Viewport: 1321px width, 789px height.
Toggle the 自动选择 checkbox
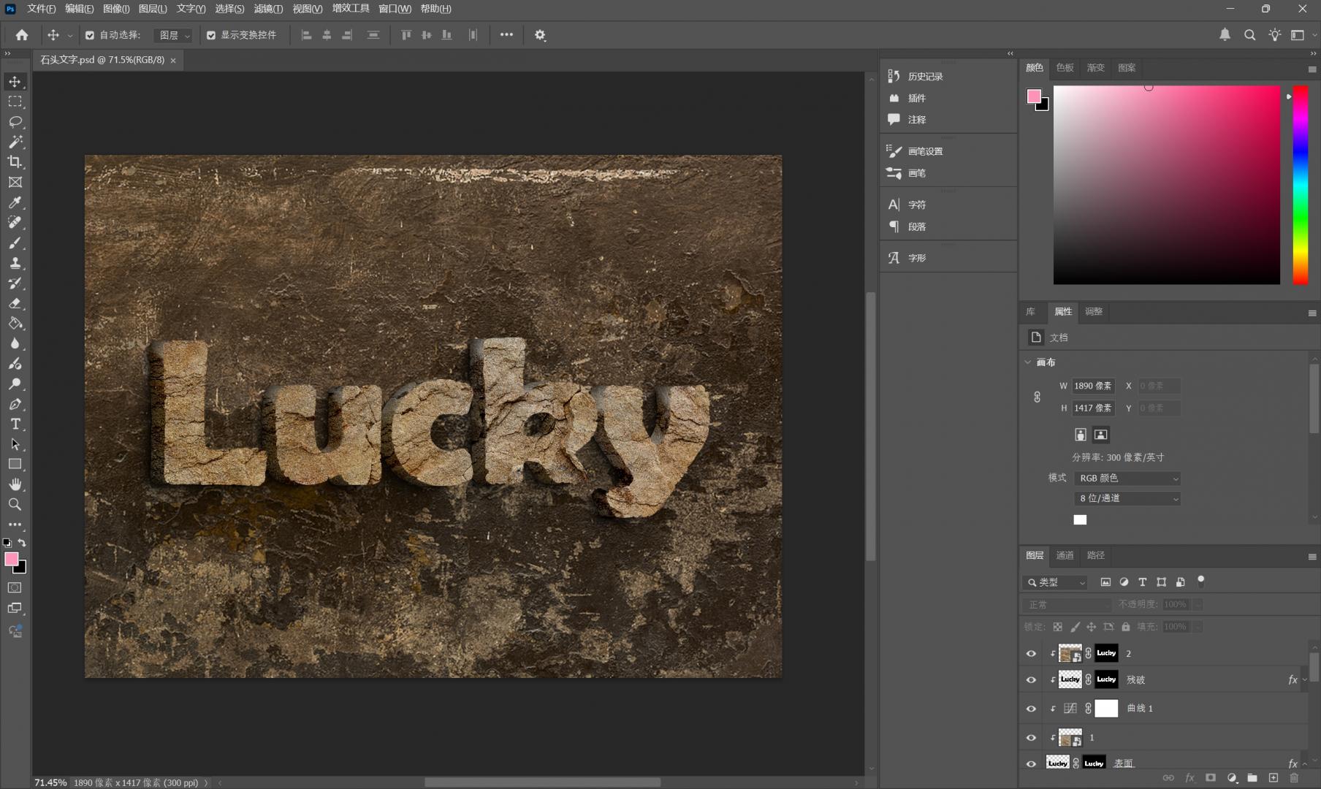click(90, 35)
